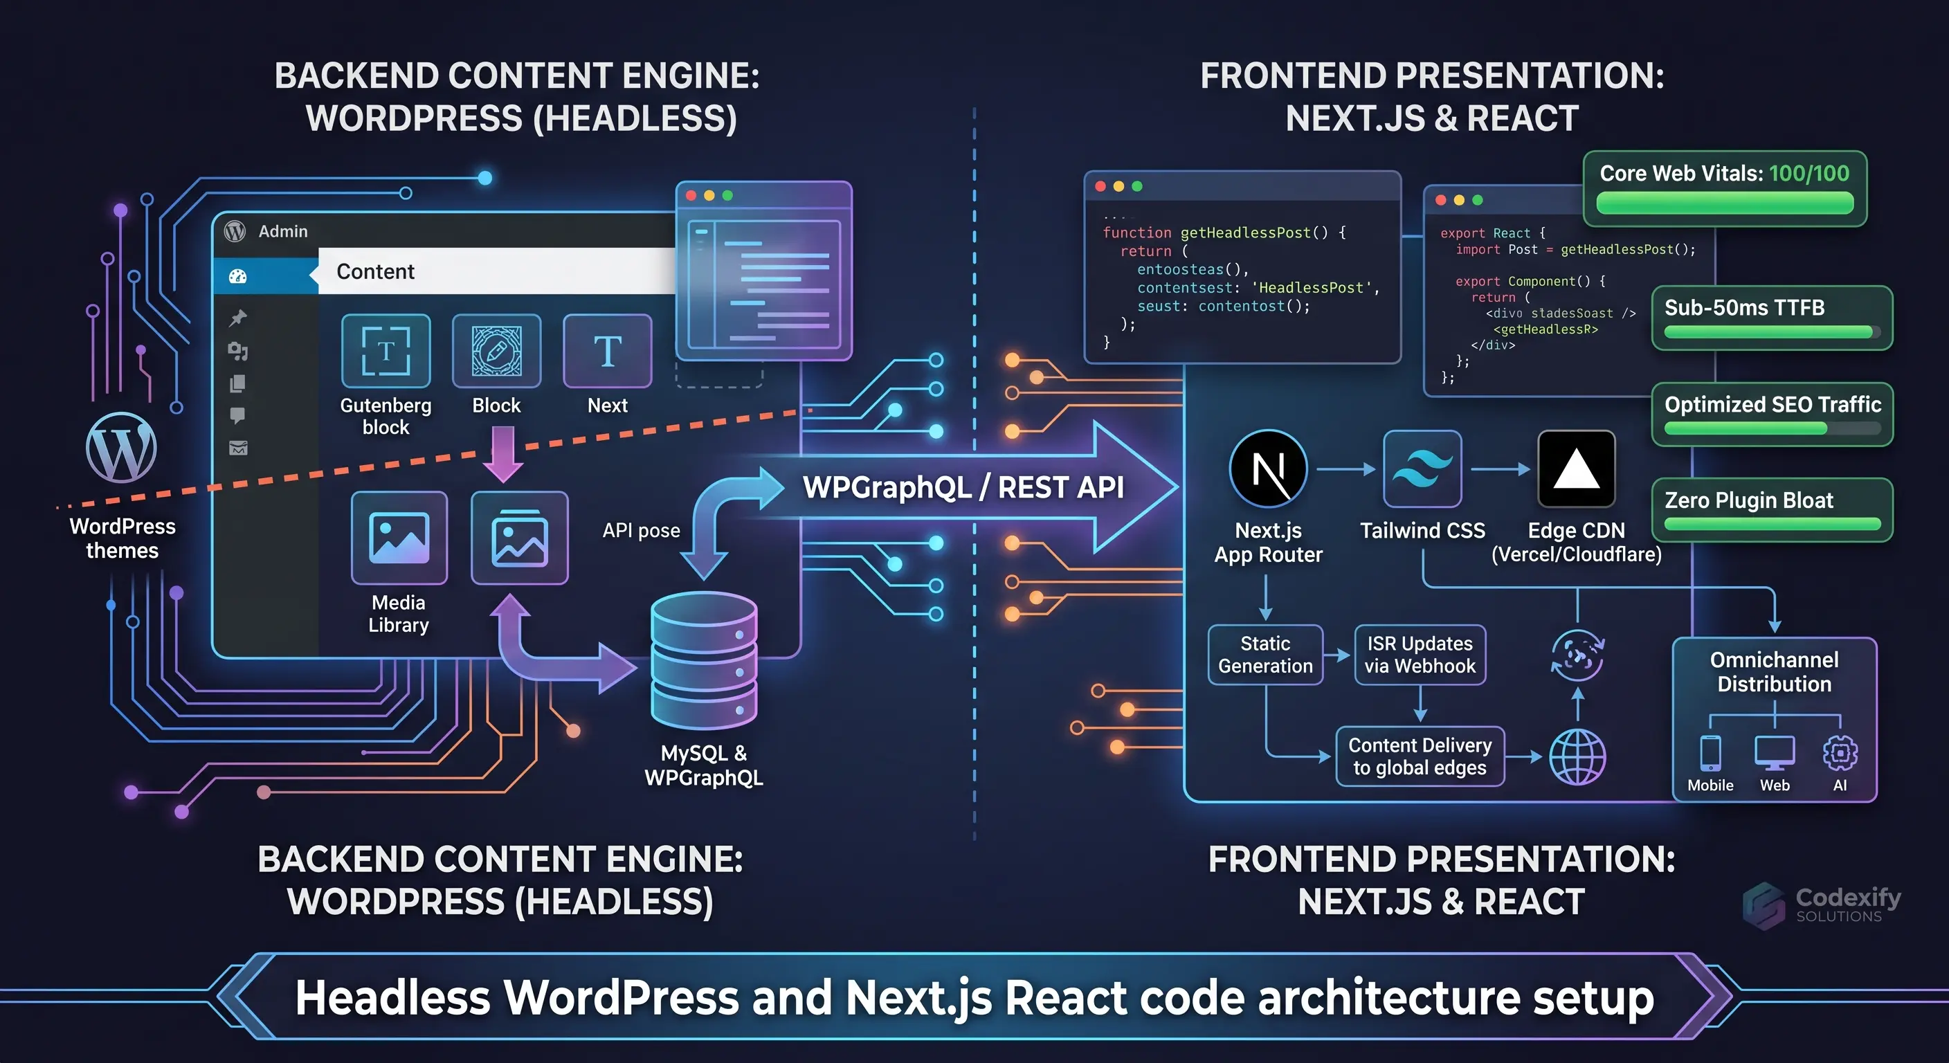1949x1063 pixels.
Task: Open the media icon in admin sidebar
Action: click(237, 351)
